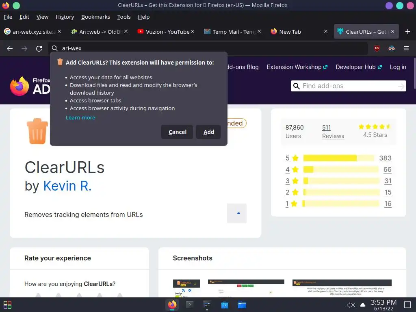This screenshot has height=312, width=416.
Task: Click the loading install button placeholder
Action: [237, 213]
